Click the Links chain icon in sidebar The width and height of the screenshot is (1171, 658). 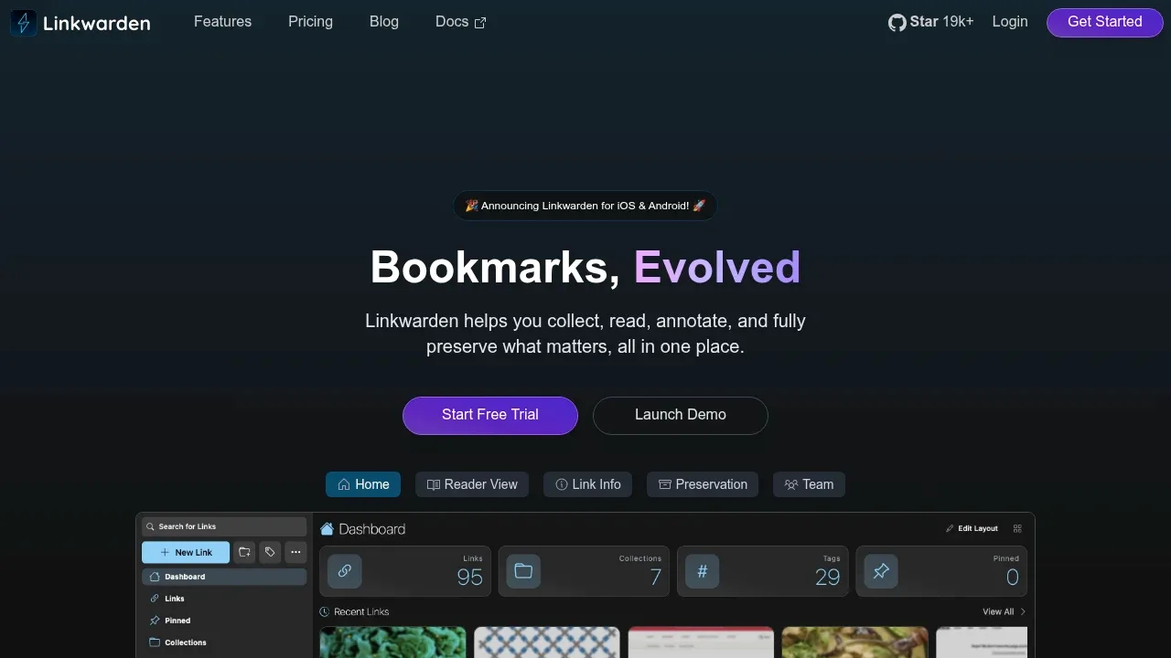click(155, 599)
